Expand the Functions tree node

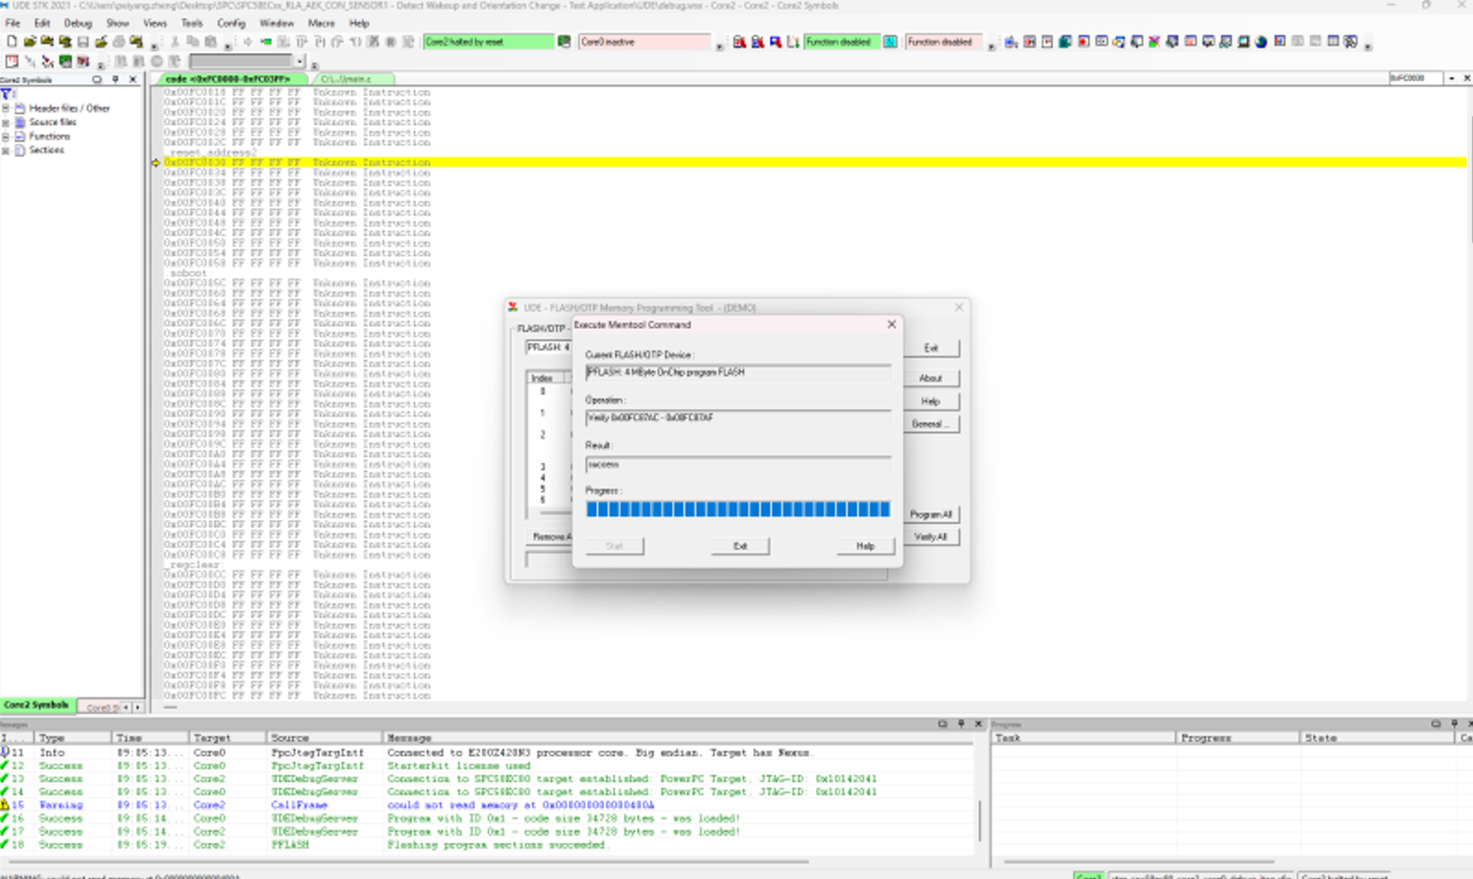click(x=7, y=135)
